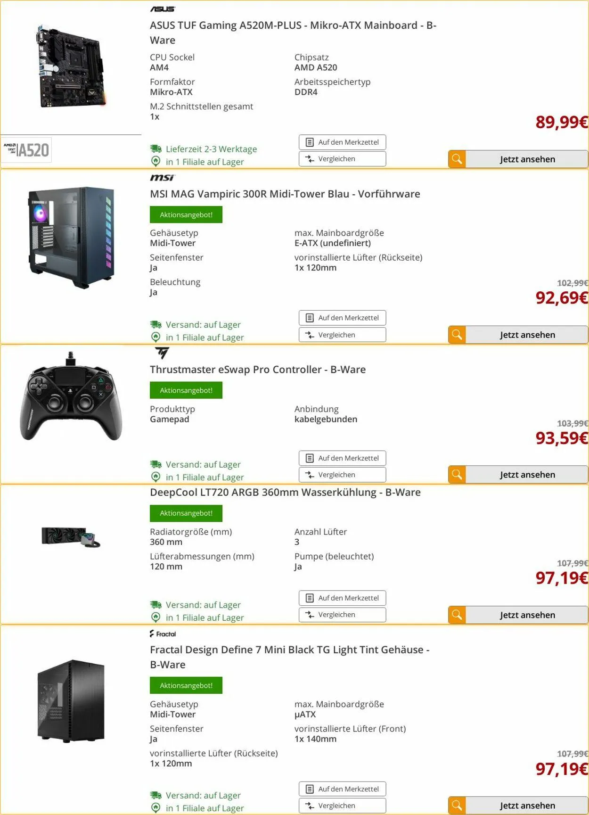Click the Fractal brand logo
The image size is (589, 815).
163,634
